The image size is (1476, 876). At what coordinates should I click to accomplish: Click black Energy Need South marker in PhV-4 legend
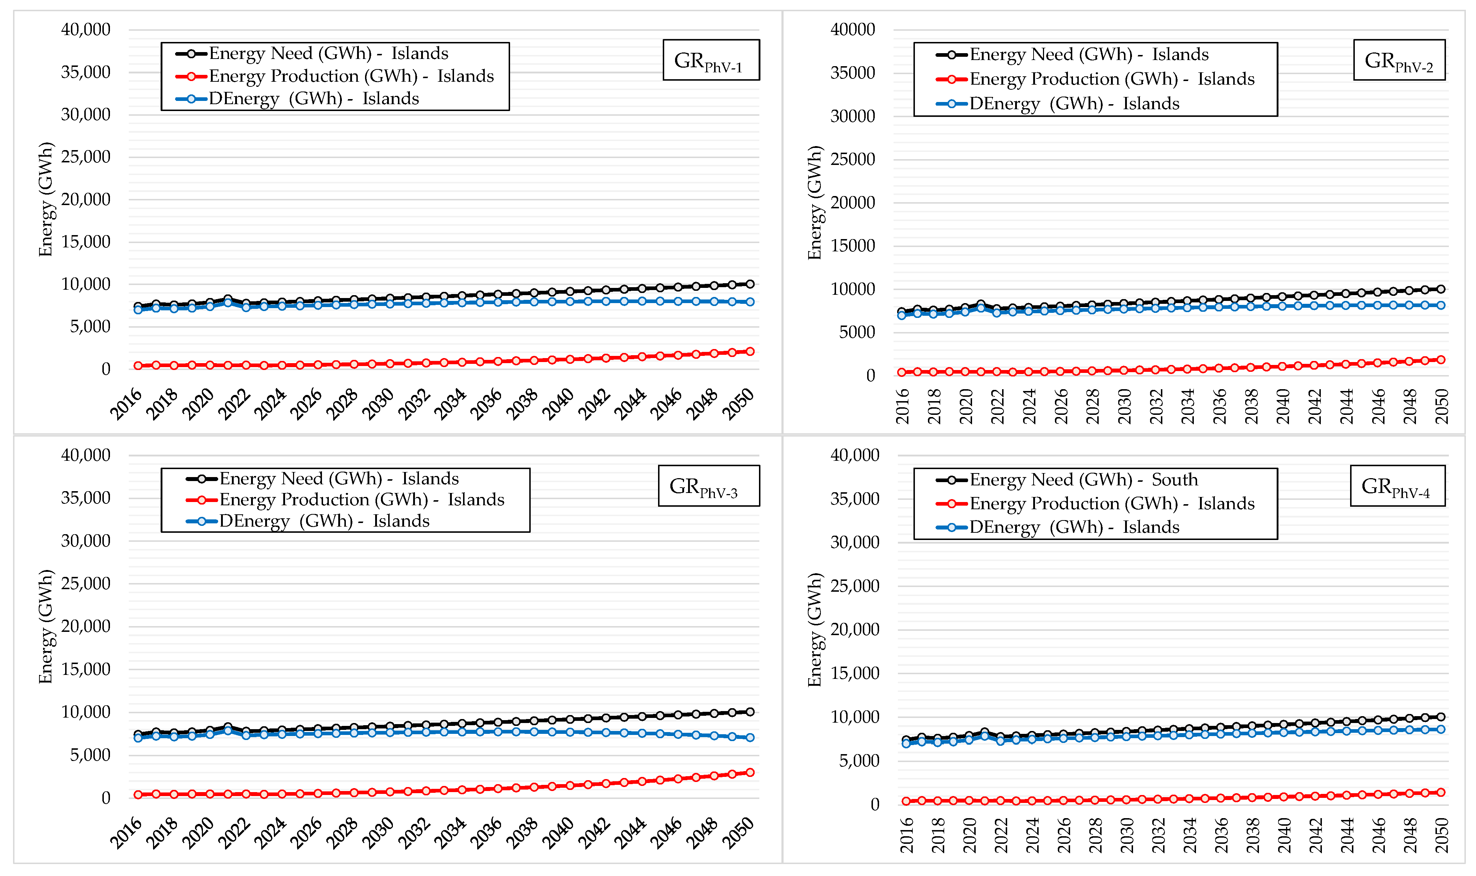[x=951, y=480]
